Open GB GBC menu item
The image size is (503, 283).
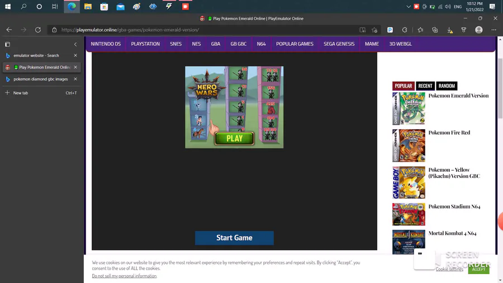click(238, 44)
